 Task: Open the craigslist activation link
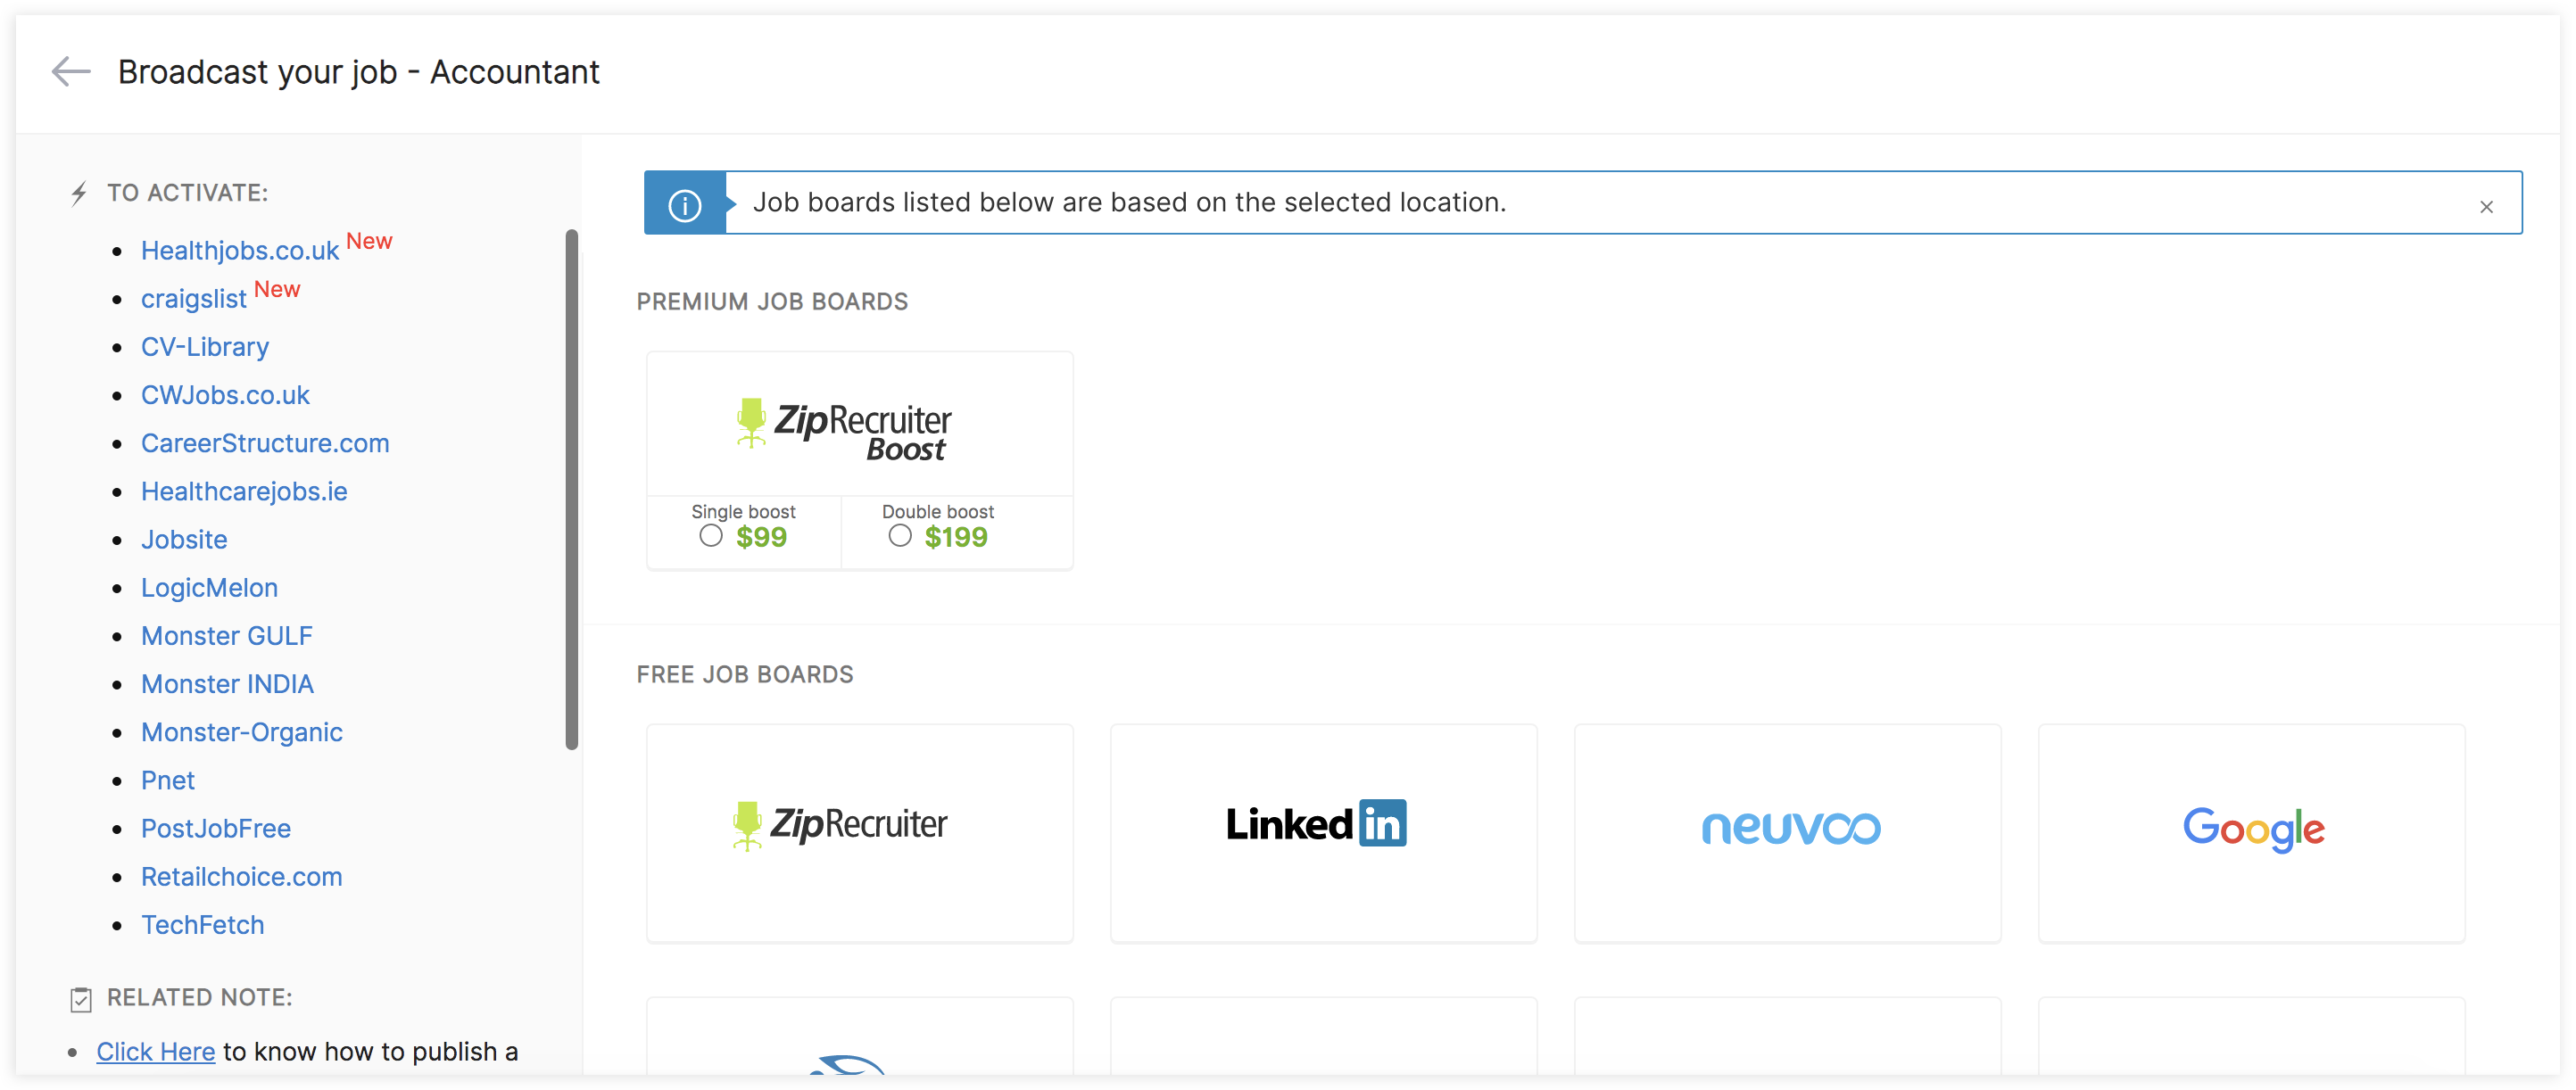[194, 299]
